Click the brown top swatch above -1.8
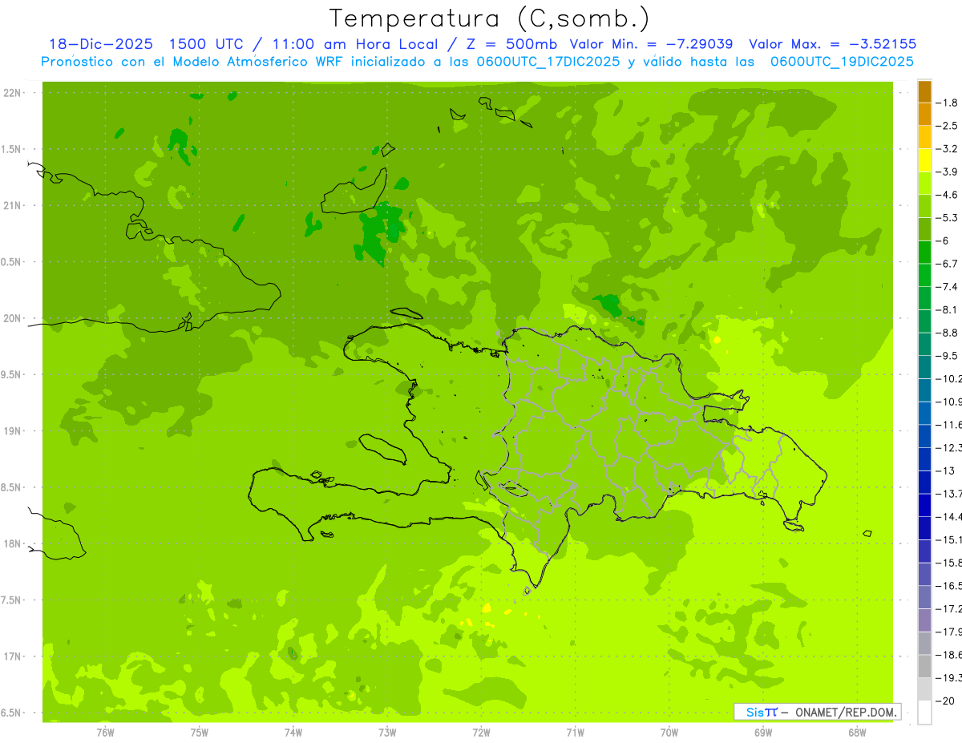The width and height of the screenshot is (962, 743). point(924,91)
